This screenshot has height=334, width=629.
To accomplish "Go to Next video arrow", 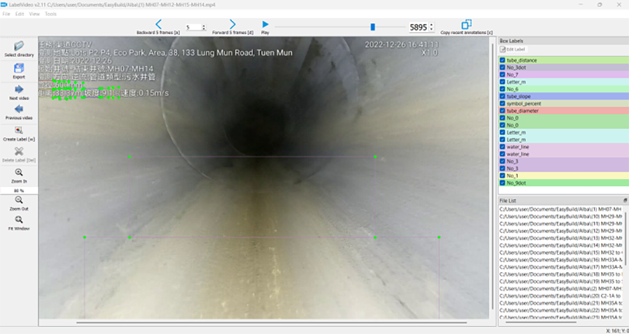I will click(x=19, y=89).
